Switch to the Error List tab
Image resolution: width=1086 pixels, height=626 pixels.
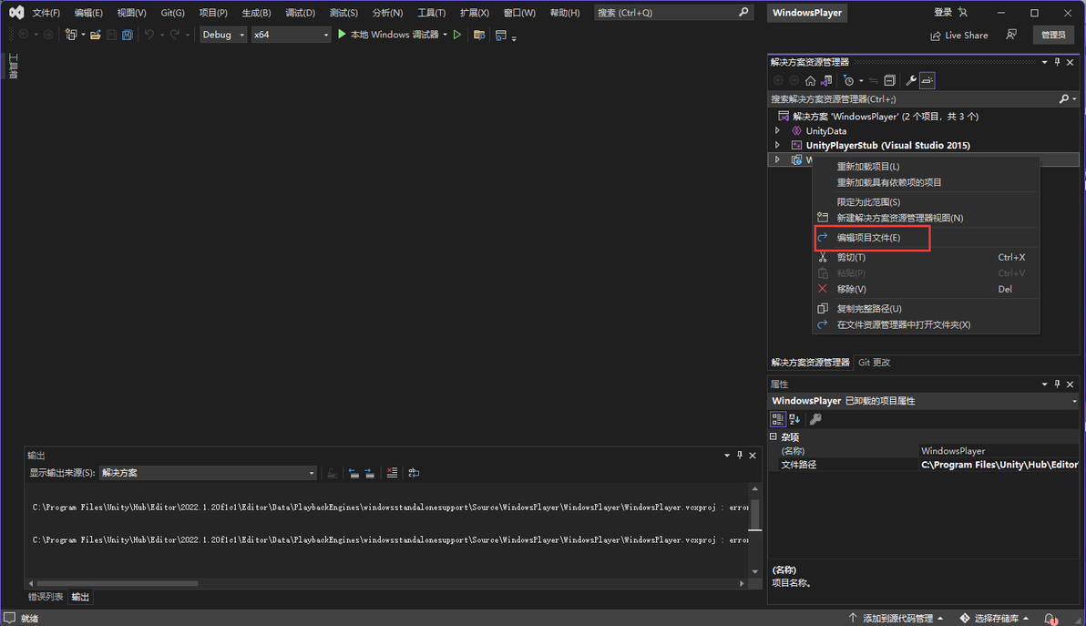point(45,596)
